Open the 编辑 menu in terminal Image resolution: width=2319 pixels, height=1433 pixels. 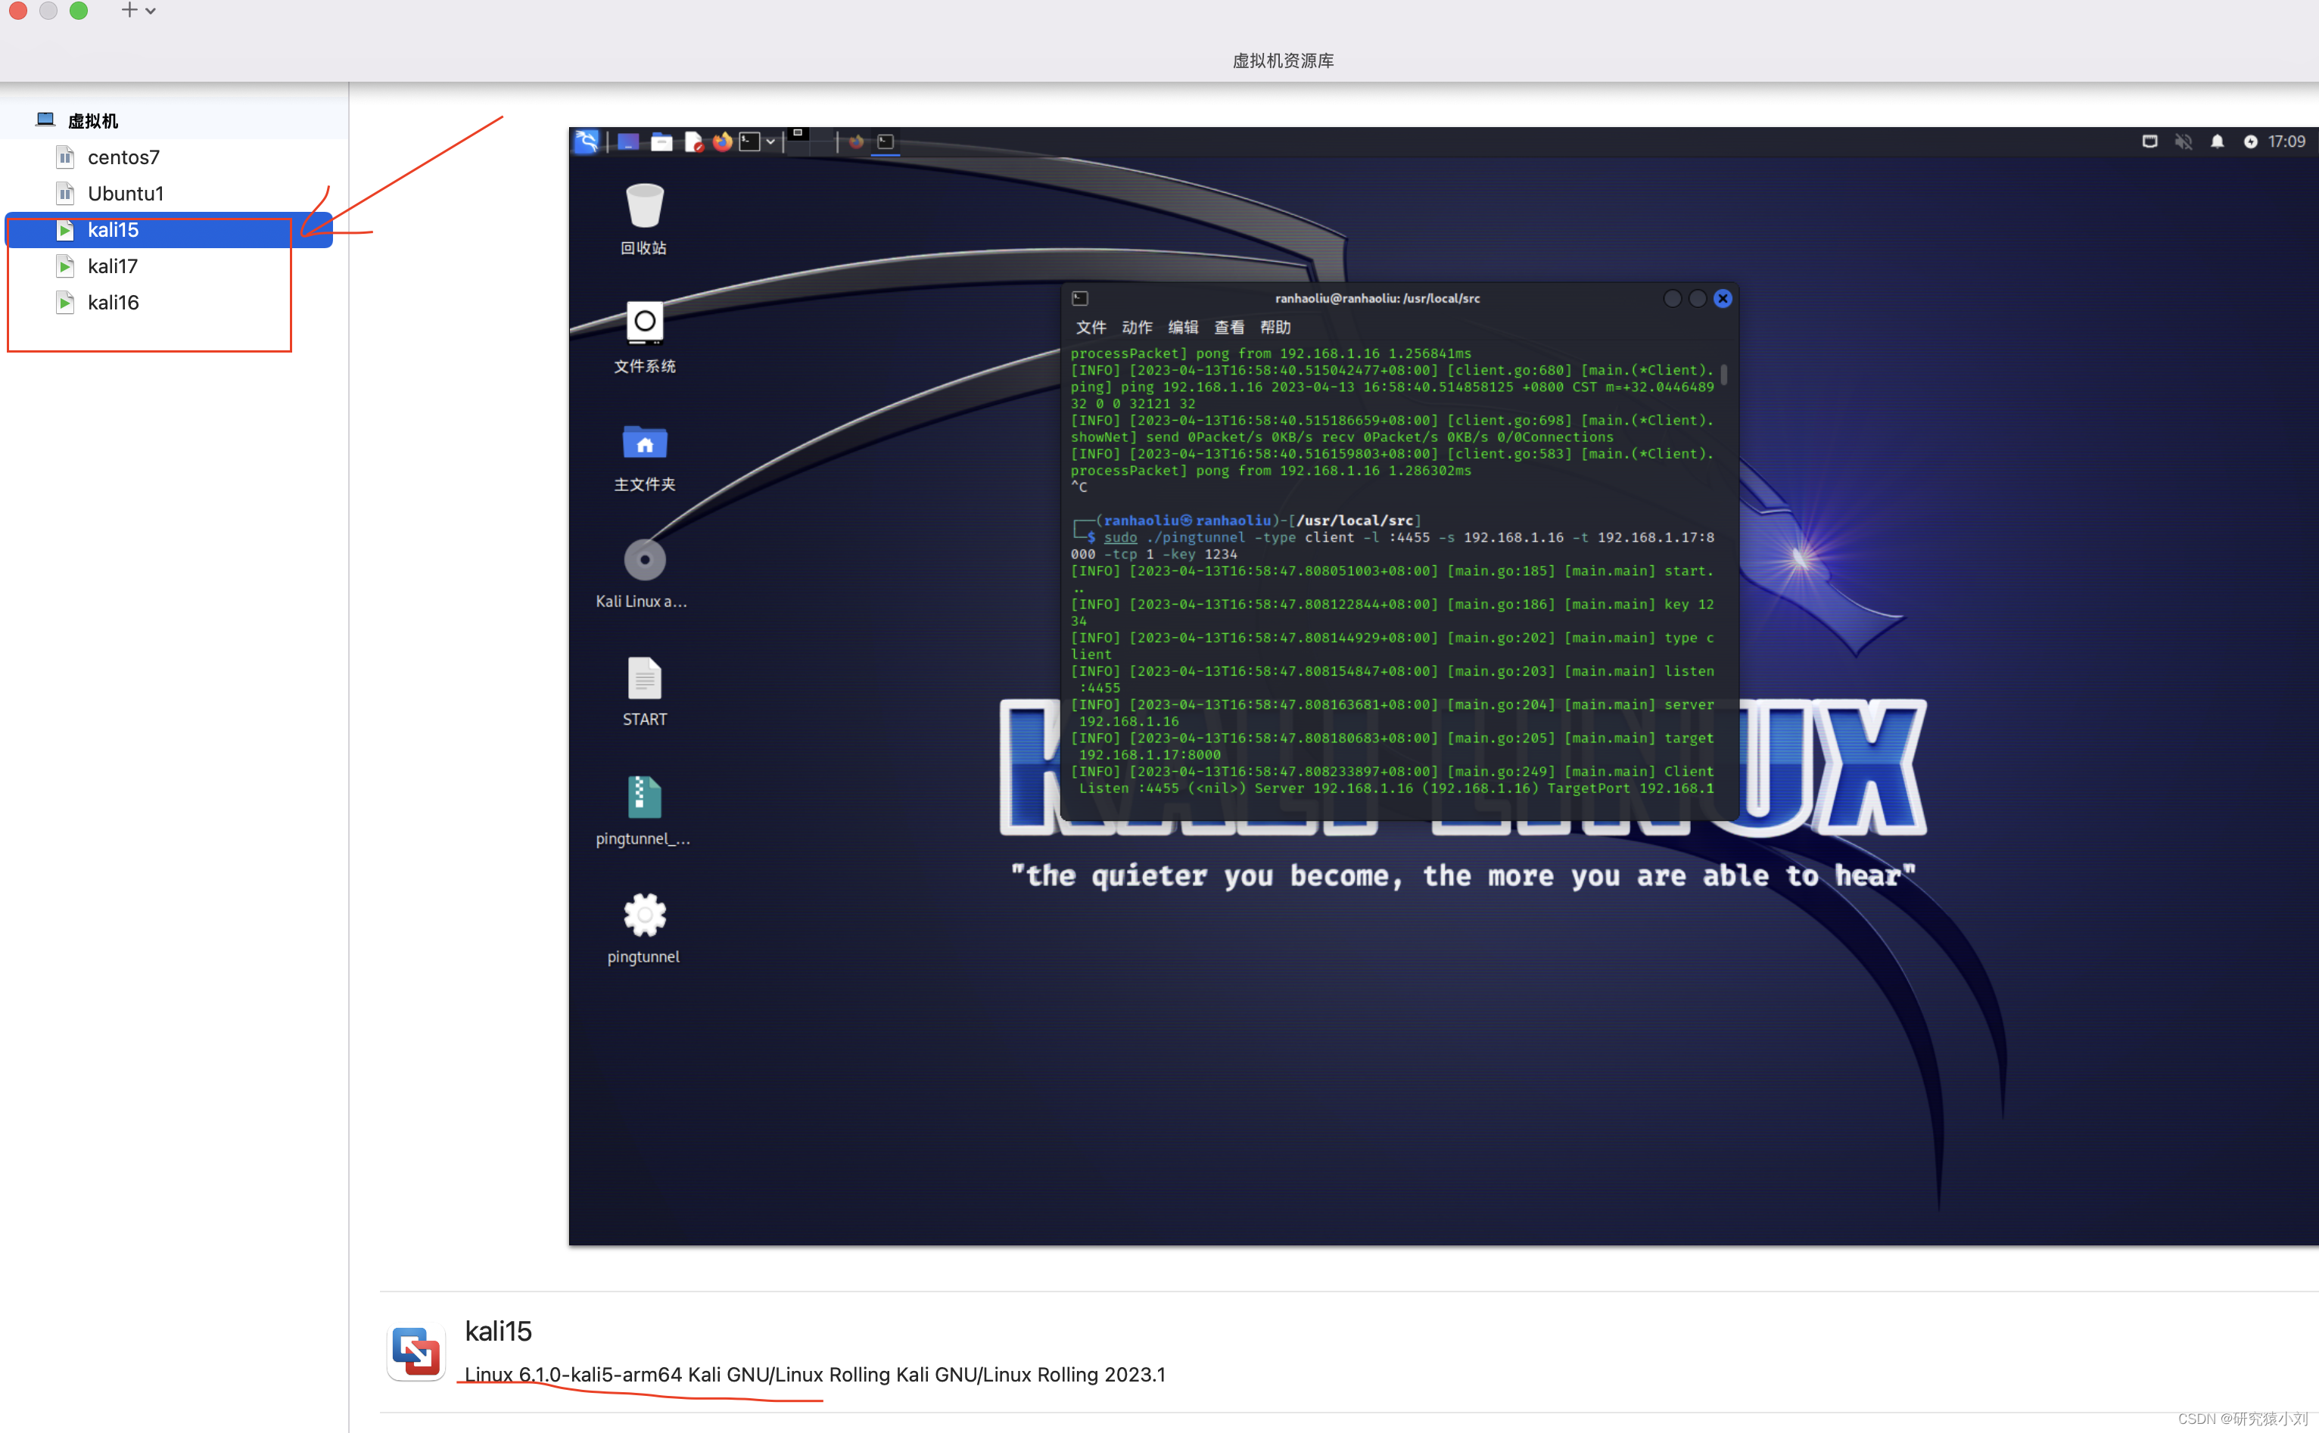tap(1182, 327)
